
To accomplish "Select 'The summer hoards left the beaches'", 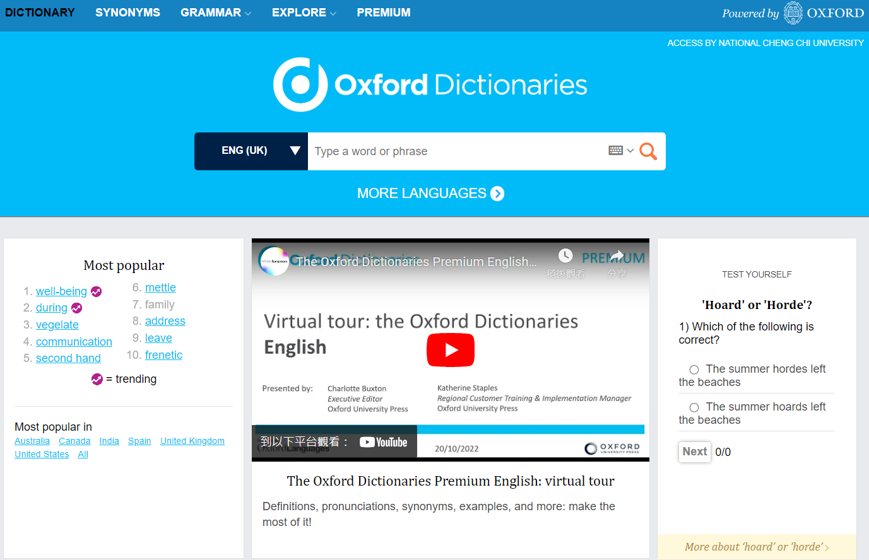I will [x=694, y=407].
